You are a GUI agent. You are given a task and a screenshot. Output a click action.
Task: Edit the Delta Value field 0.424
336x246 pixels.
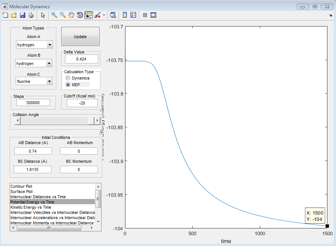point(81,59)
